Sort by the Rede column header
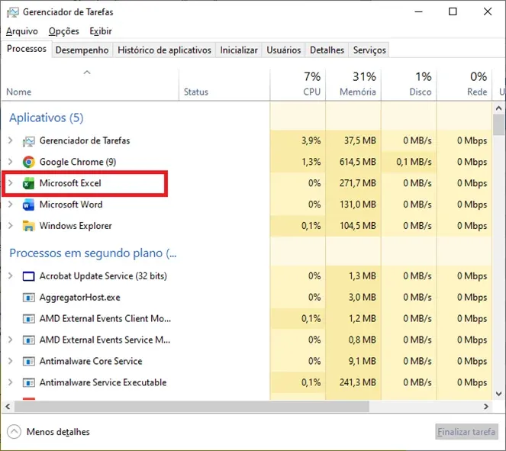Image resolution: width=506 pixels, height=451 pixels. coord(464,85)
